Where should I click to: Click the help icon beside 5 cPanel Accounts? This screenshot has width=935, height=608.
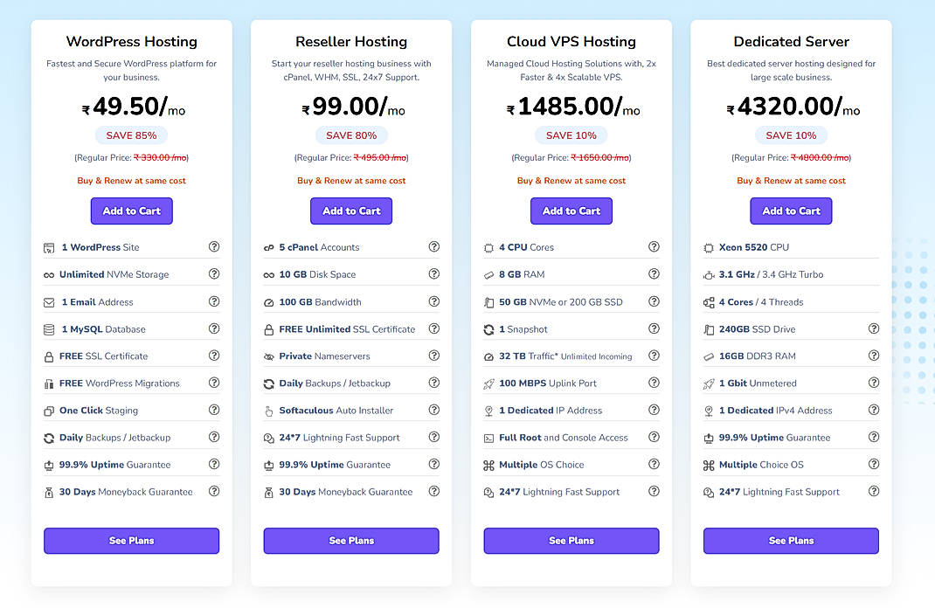(x=434, y=246)
